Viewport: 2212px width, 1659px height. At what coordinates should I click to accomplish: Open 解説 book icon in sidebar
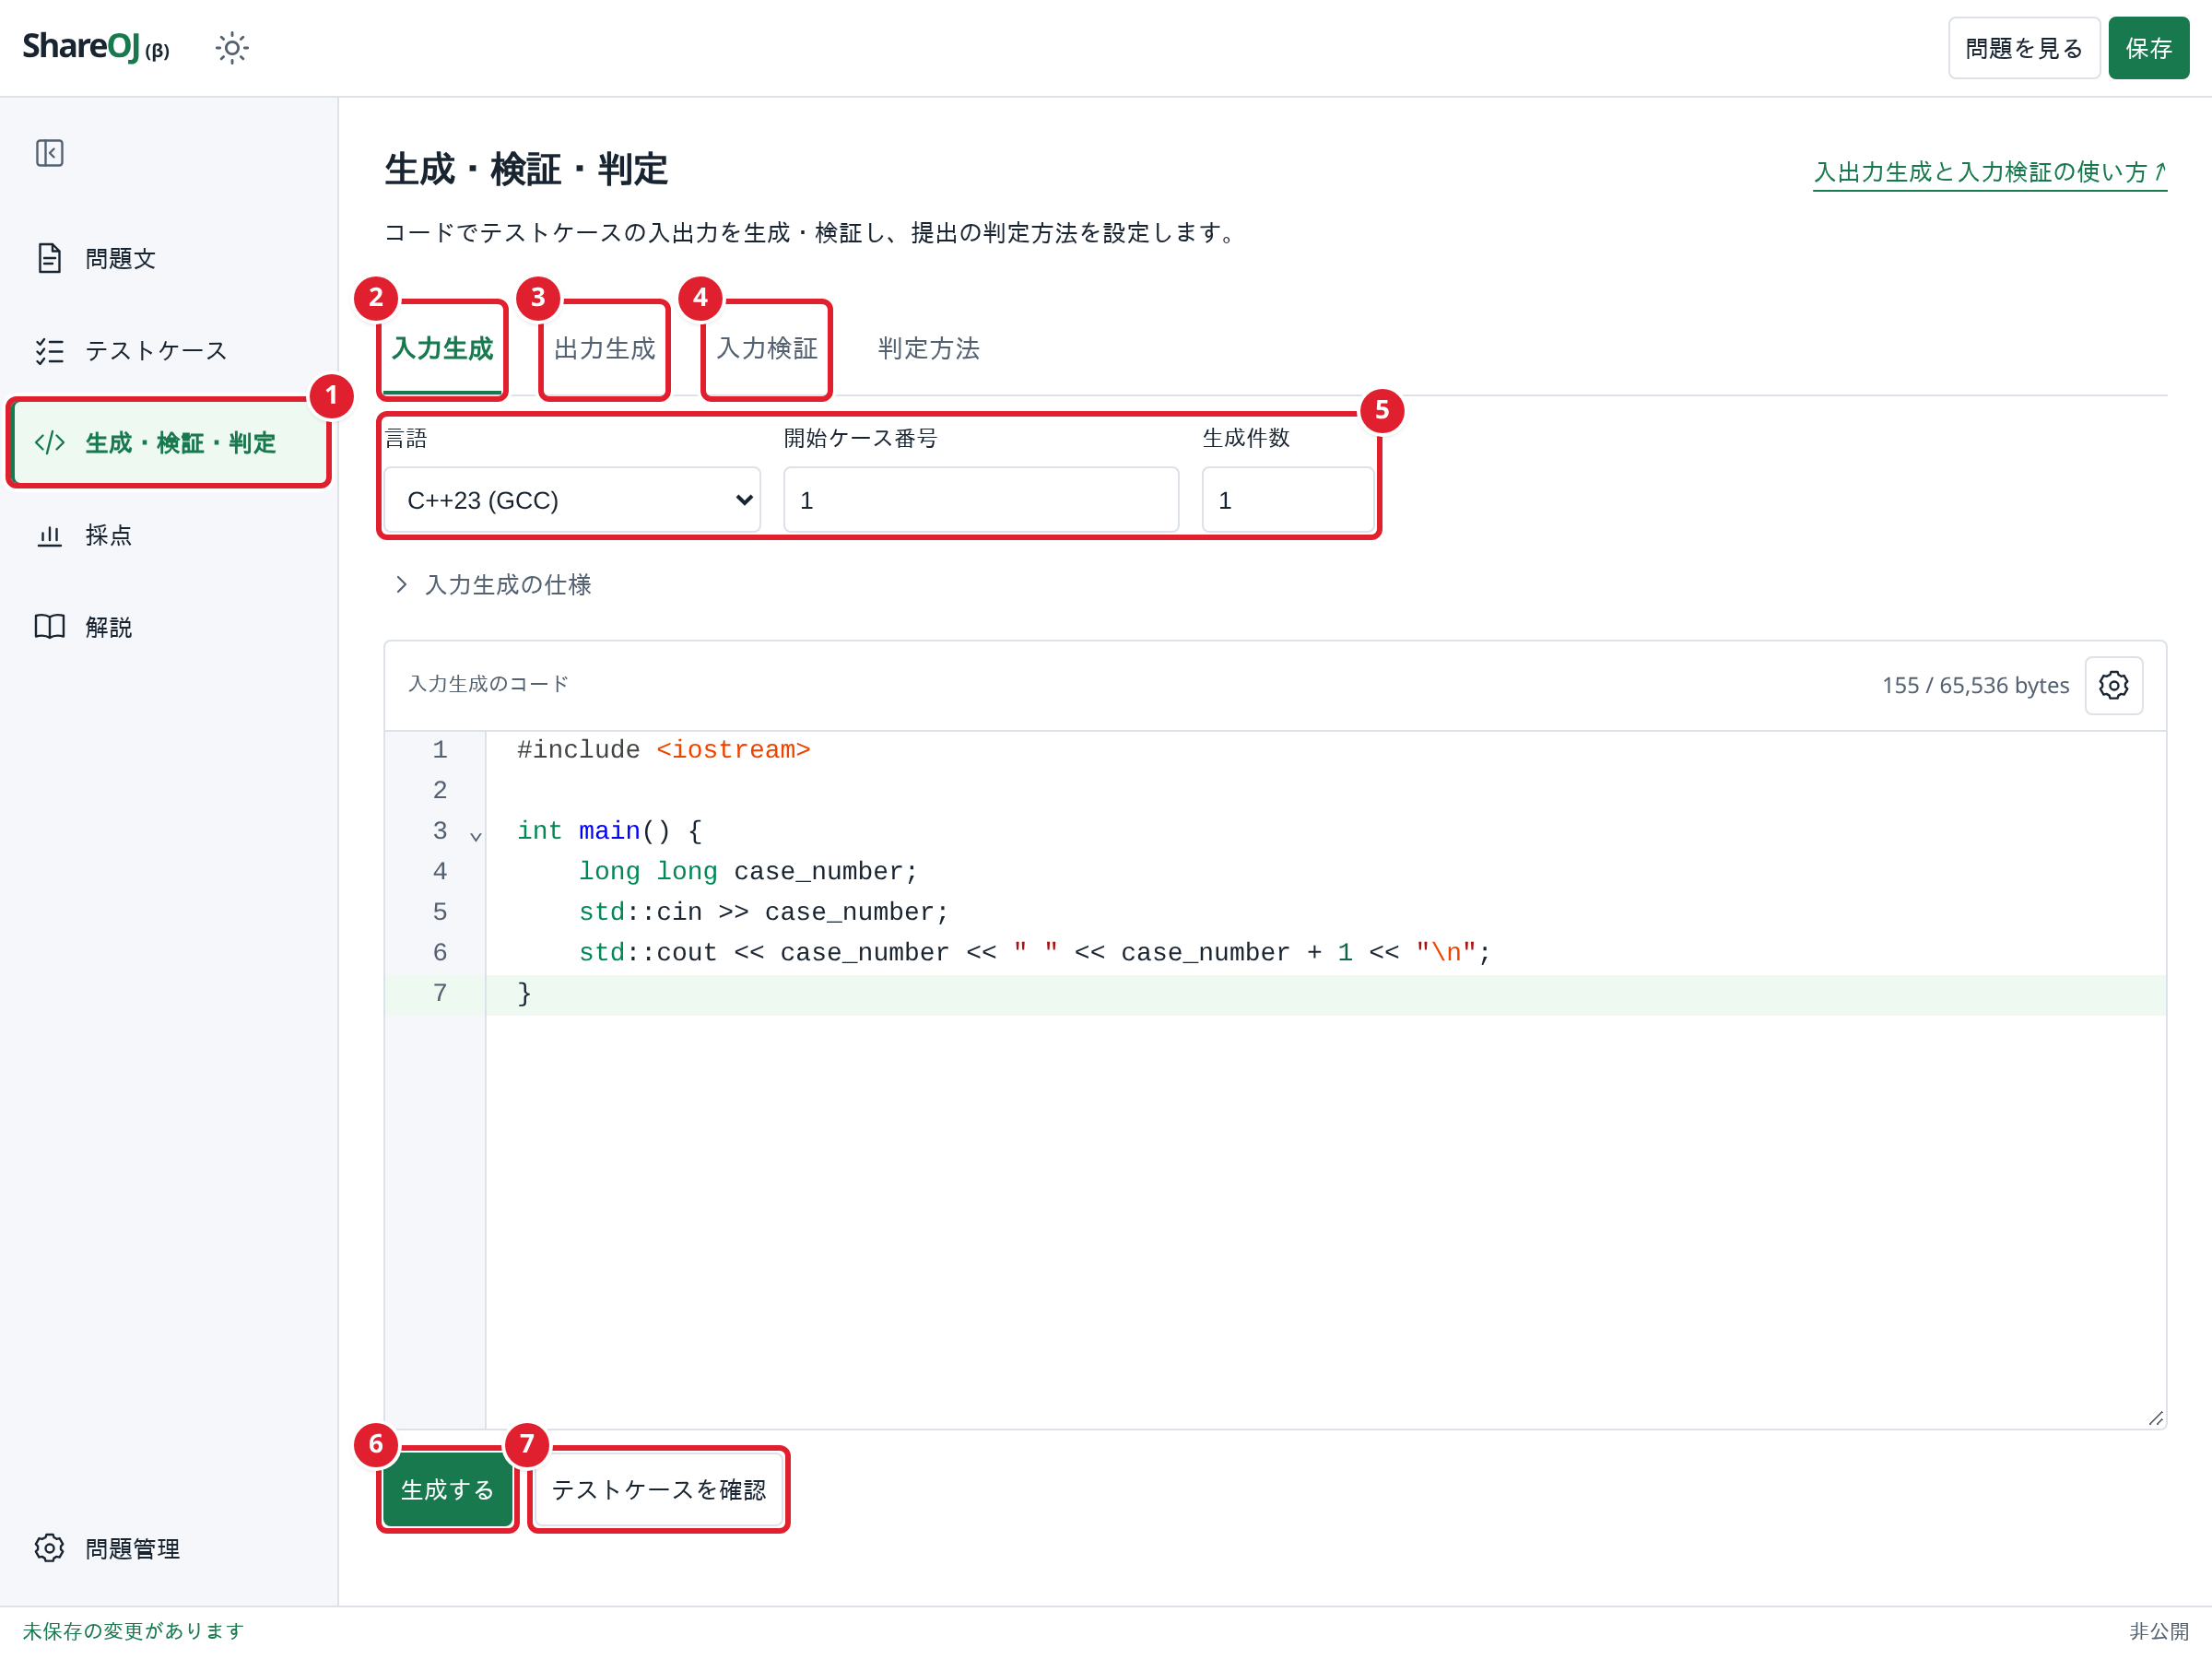(x=49, y=627)
